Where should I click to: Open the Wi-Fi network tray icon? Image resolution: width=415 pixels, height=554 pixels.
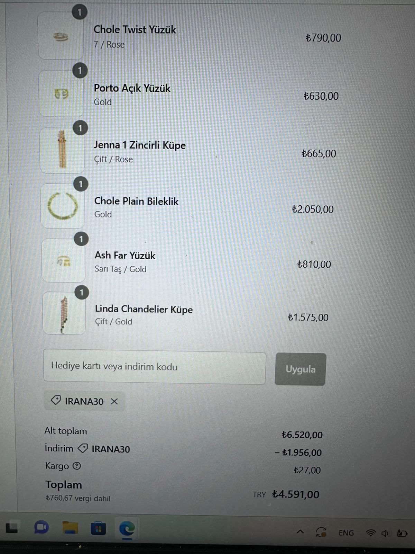tap(371, 533)
